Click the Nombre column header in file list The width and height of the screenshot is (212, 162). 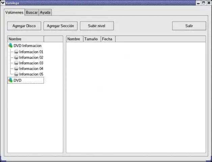tap(75, 39)
